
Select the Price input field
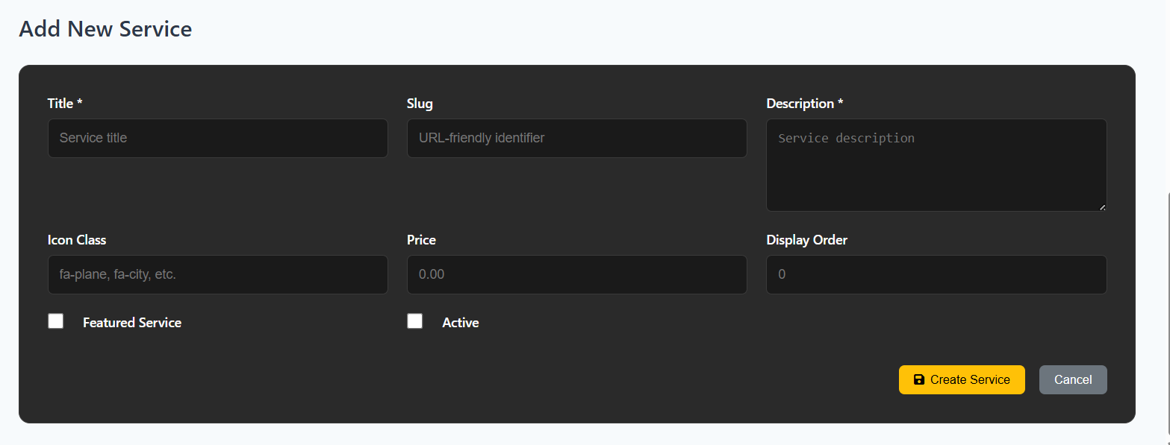pos(576,274)
